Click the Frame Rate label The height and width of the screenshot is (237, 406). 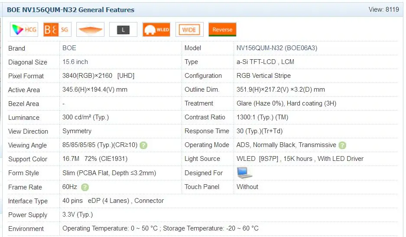click(25, 187)
